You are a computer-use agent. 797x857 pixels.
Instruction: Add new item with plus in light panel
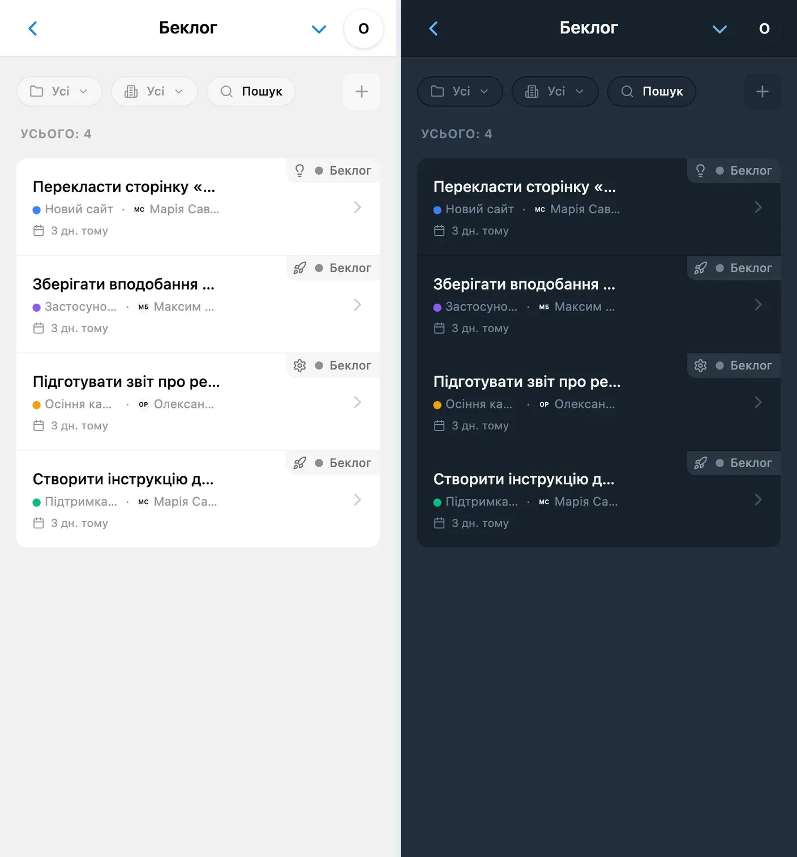coord(362,92)
